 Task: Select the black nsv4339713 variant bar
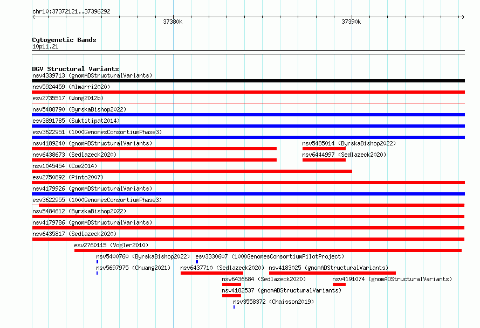pyautogui.click(x=248, y=81)
